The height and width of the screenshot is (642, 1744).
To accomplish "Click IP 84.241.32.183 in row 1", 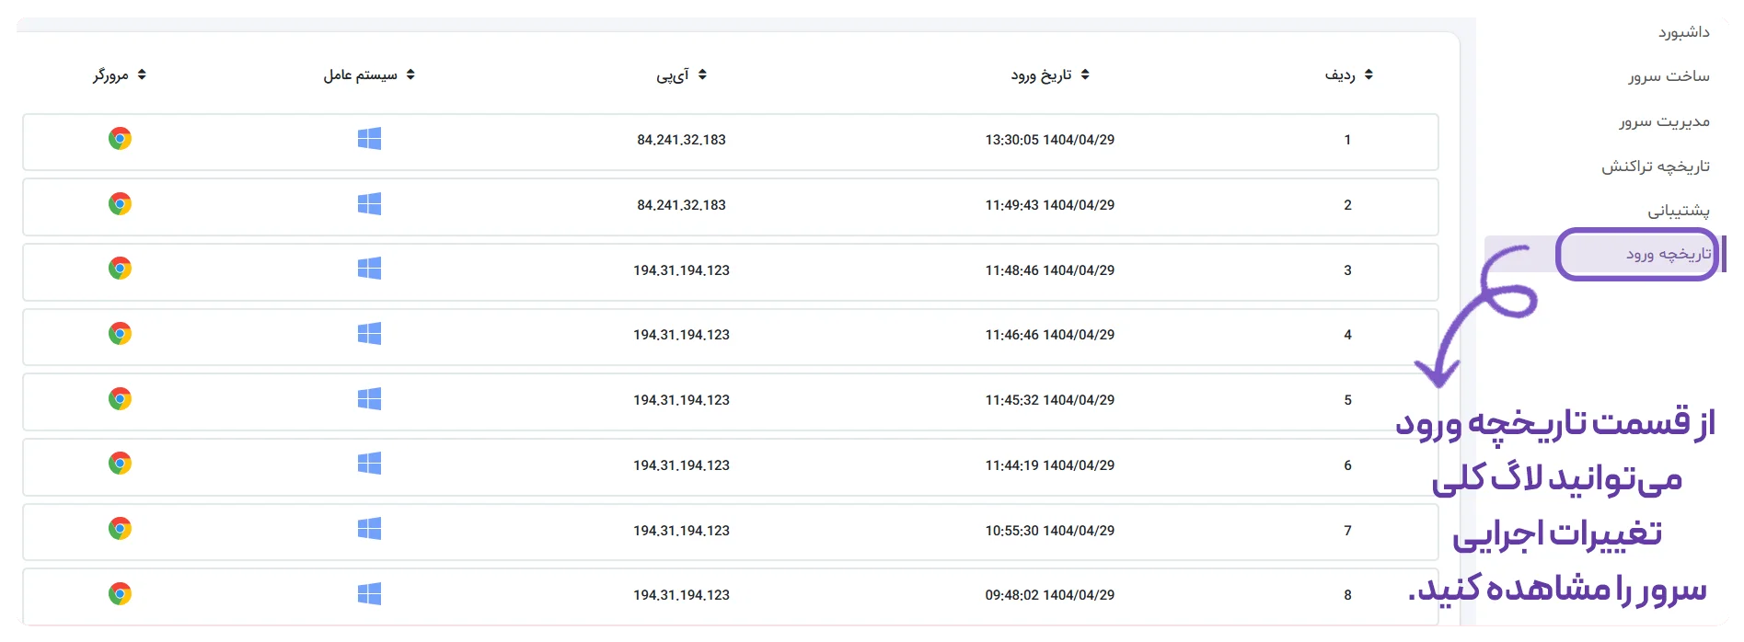I will [681, 140].
